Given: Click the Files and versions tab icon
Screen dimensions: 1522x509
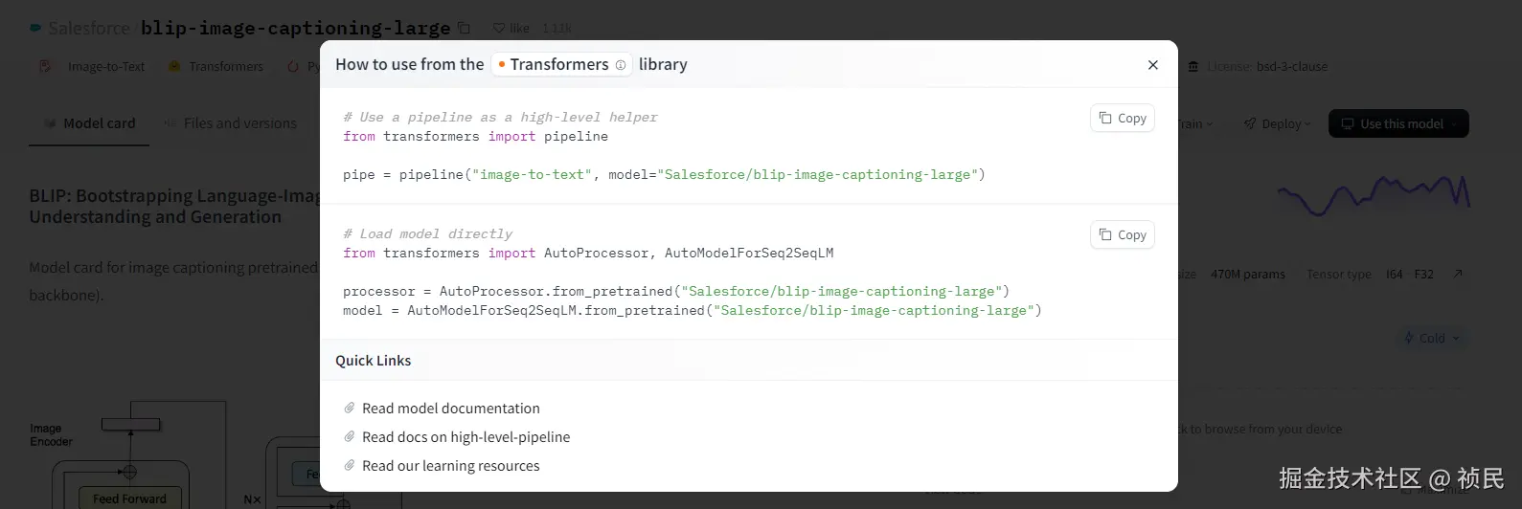Looking at the screenshot, I should (170, 123).
